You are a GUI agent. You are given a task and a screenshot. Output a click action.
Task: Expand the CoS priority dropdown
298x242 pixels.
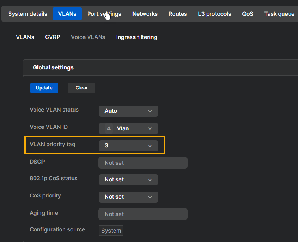[128, 197]
